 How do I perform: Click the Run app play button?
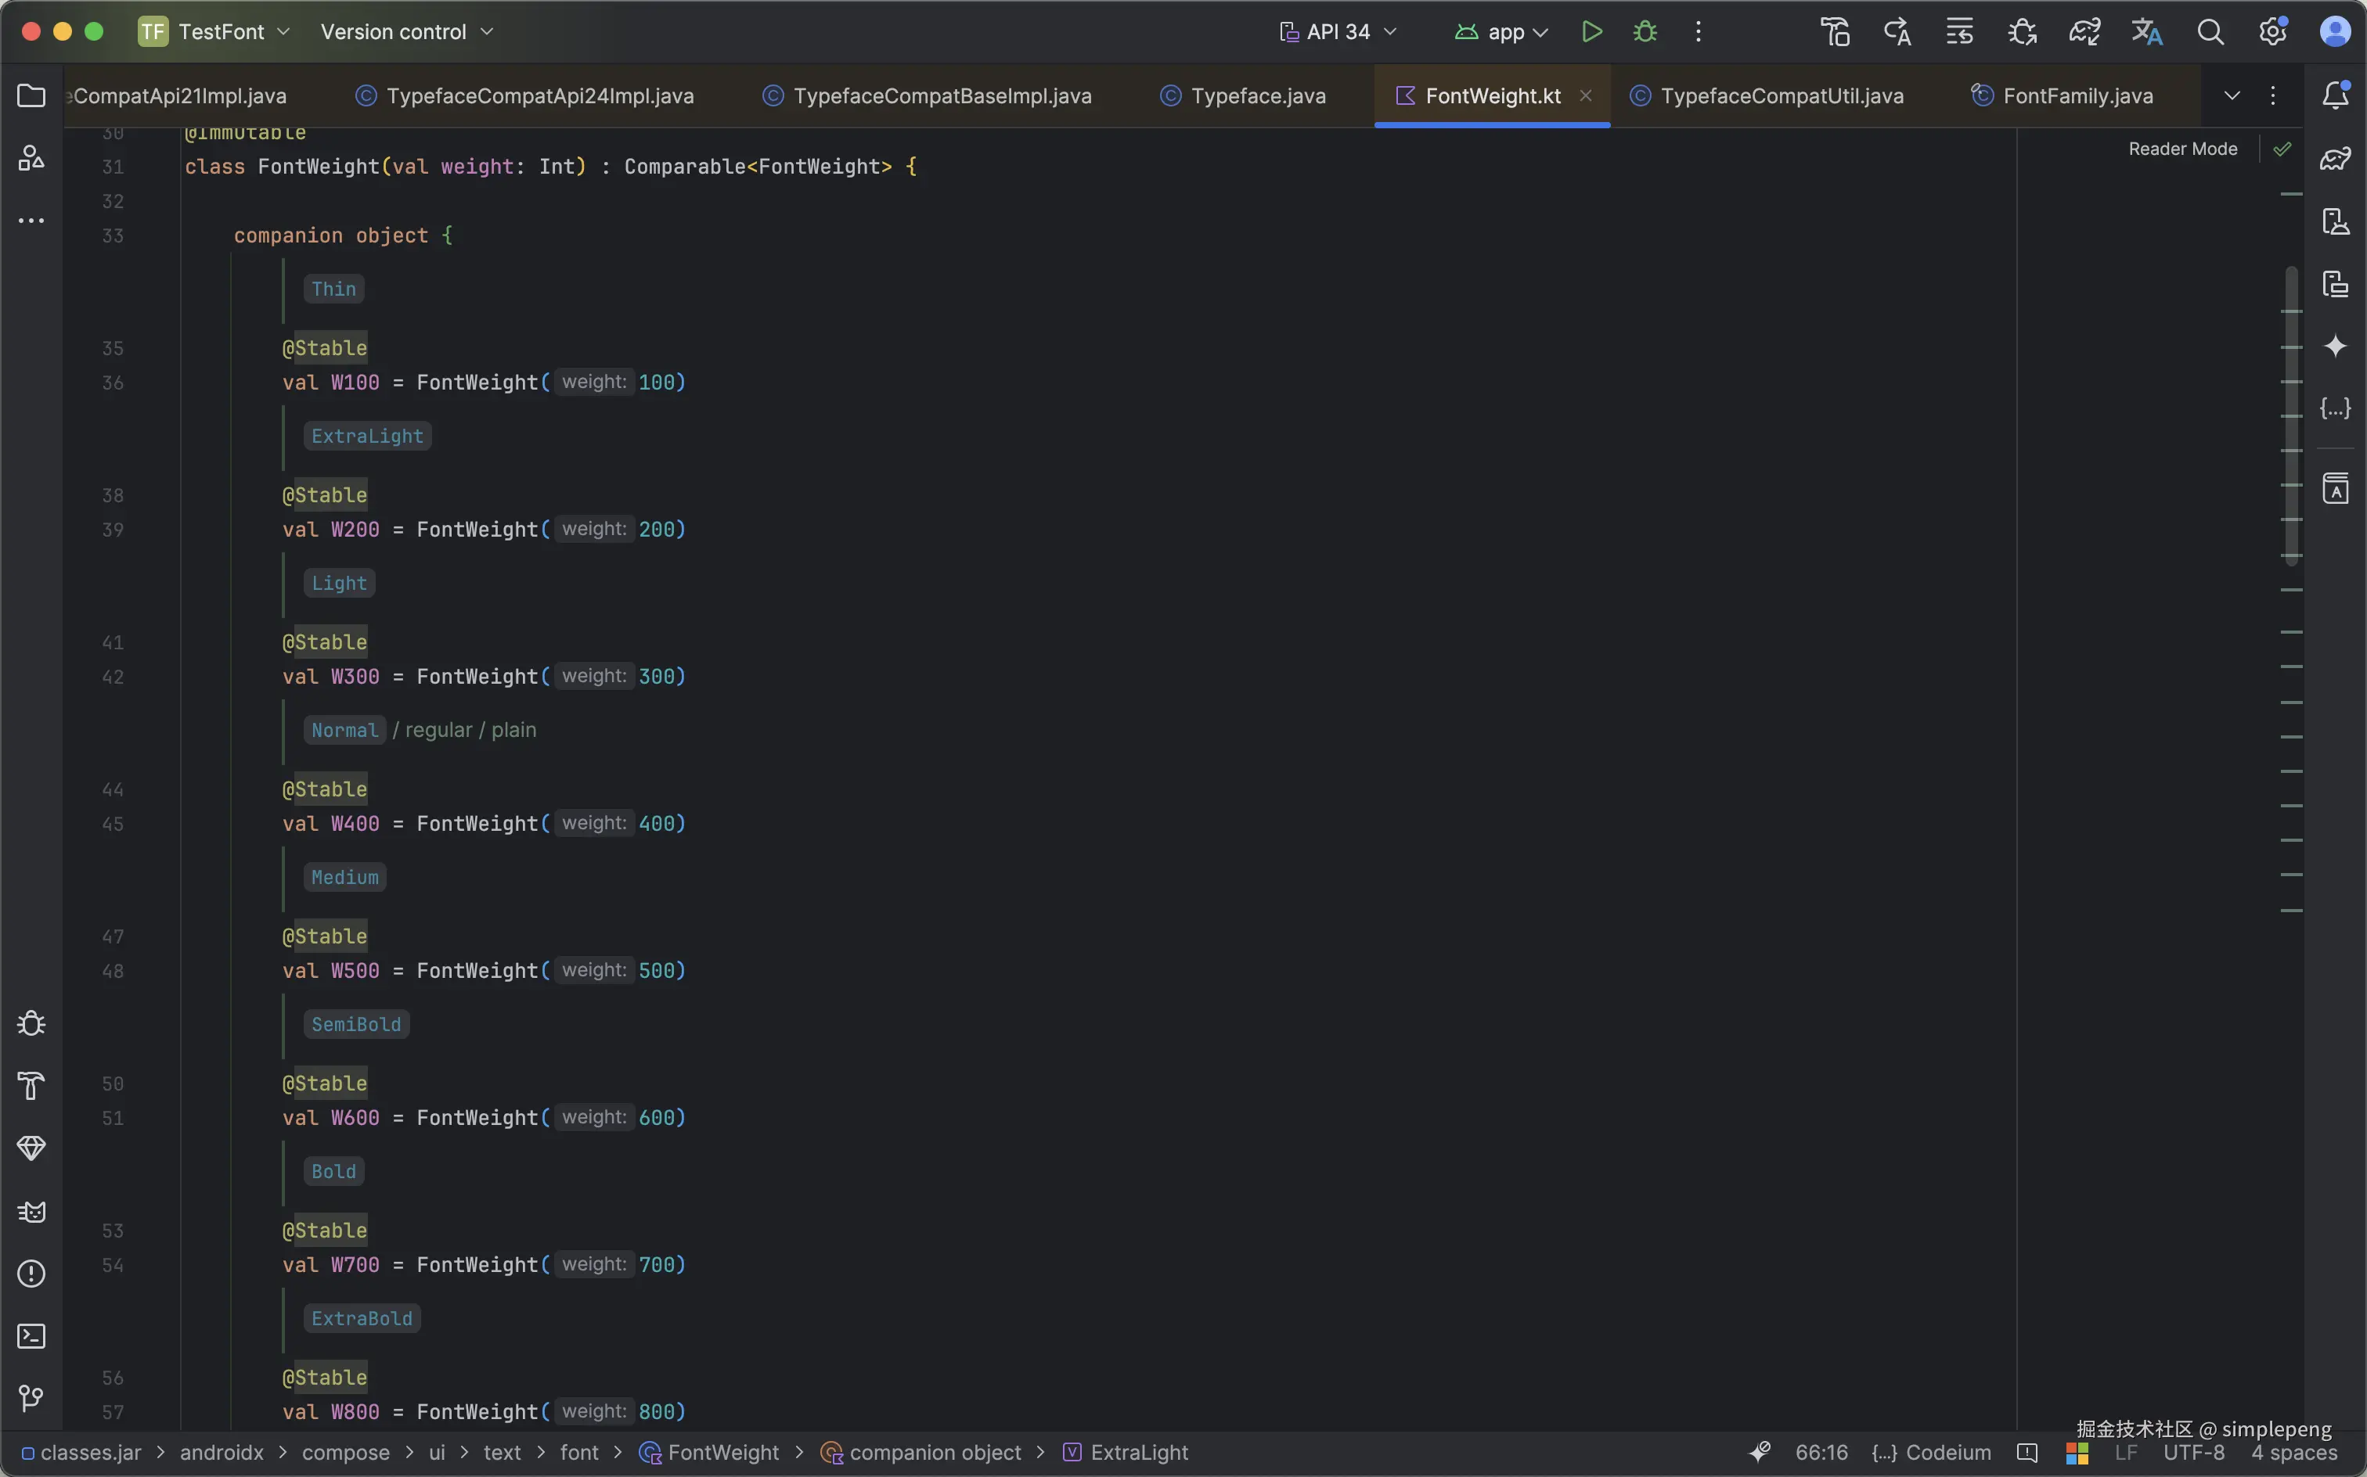point(1591,32)
